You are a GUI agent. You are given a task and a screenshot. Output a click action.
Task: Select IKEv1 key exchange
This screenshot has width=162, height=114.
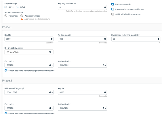6,7
